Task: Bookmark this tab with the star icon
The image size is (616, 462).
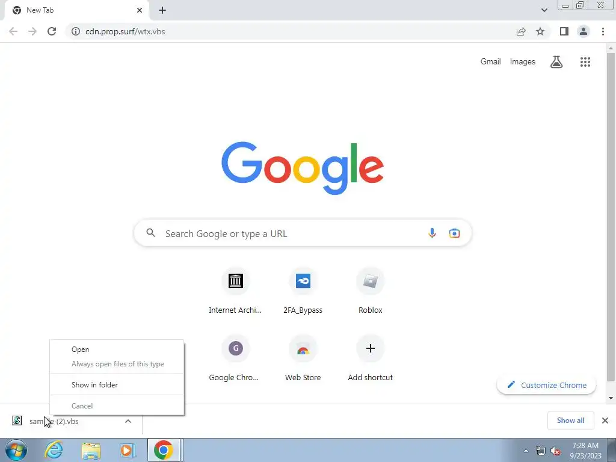Action: click(x=540, y=31)
